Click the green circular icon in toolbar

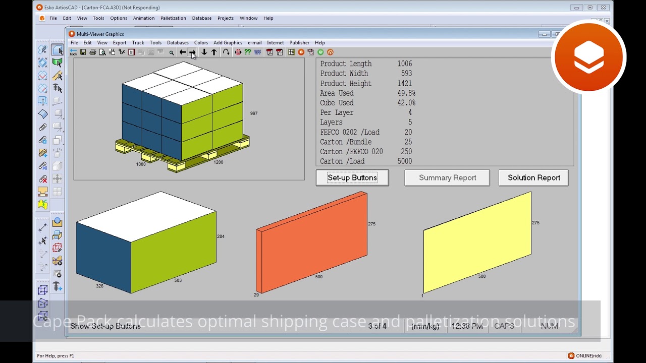(320, 52)
